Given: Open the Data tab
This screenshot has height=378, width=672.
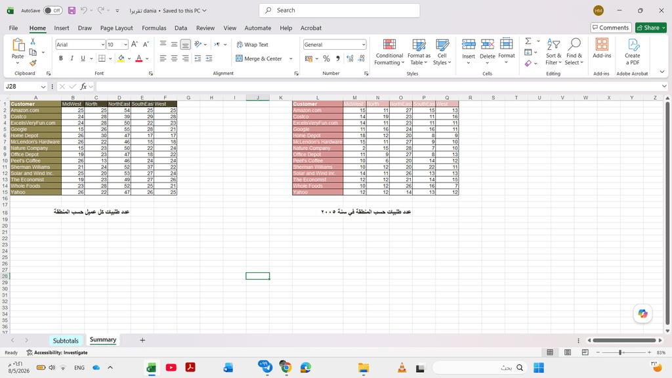Looking at the screenshot, I should pos(180,28).
